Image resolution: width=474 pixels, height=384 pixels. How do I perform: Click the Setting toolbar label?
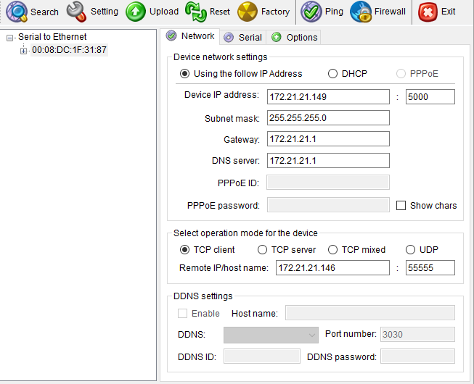click(x=105, y=12)
